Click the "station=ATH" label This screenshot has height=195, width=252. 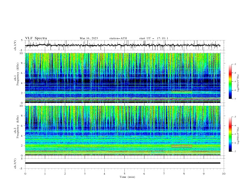click(x=118, y=38)
